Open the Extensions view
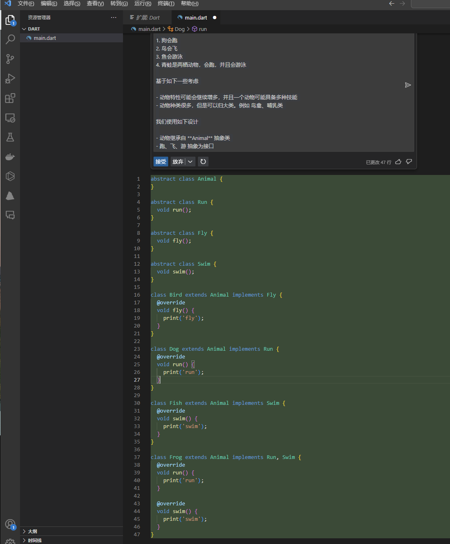 10,98
